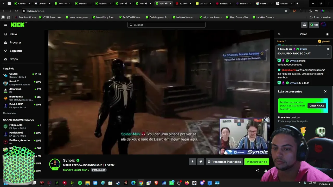Open Microsoft Edge from the taskbar
Viewport: 333px width, 187px height.
click(x=133, y=183)
